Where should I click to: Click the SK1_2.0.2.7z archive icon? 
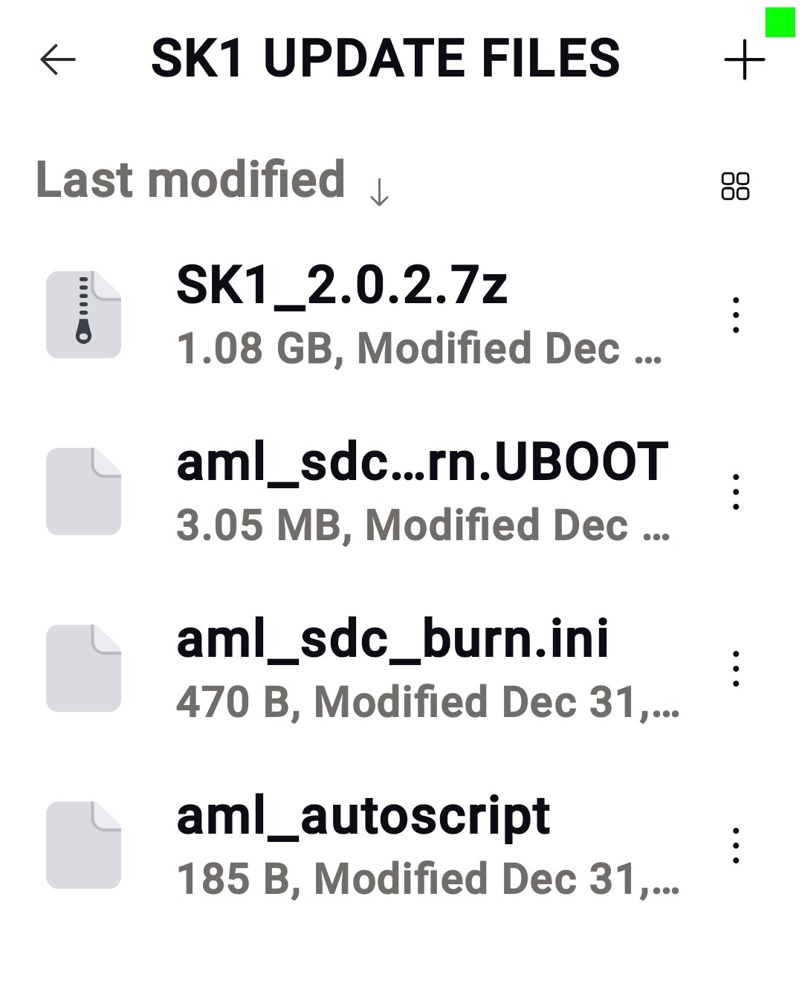[x=83, y=315]
